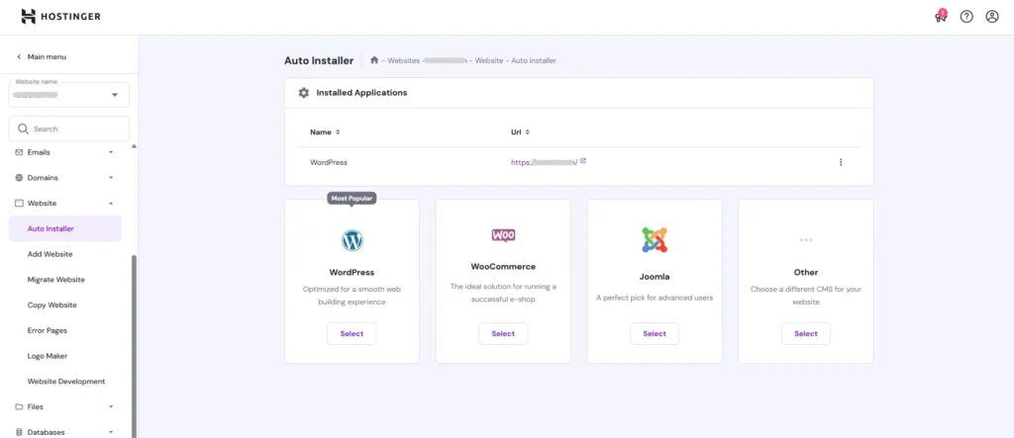1014x438 pixels.
Task: Open the WordPress row kebab menu
Action: (841, 162)
